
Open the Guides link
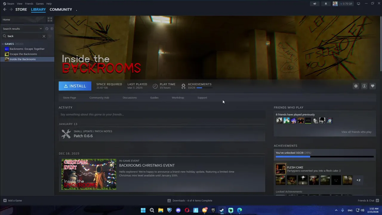coord(154,98)
